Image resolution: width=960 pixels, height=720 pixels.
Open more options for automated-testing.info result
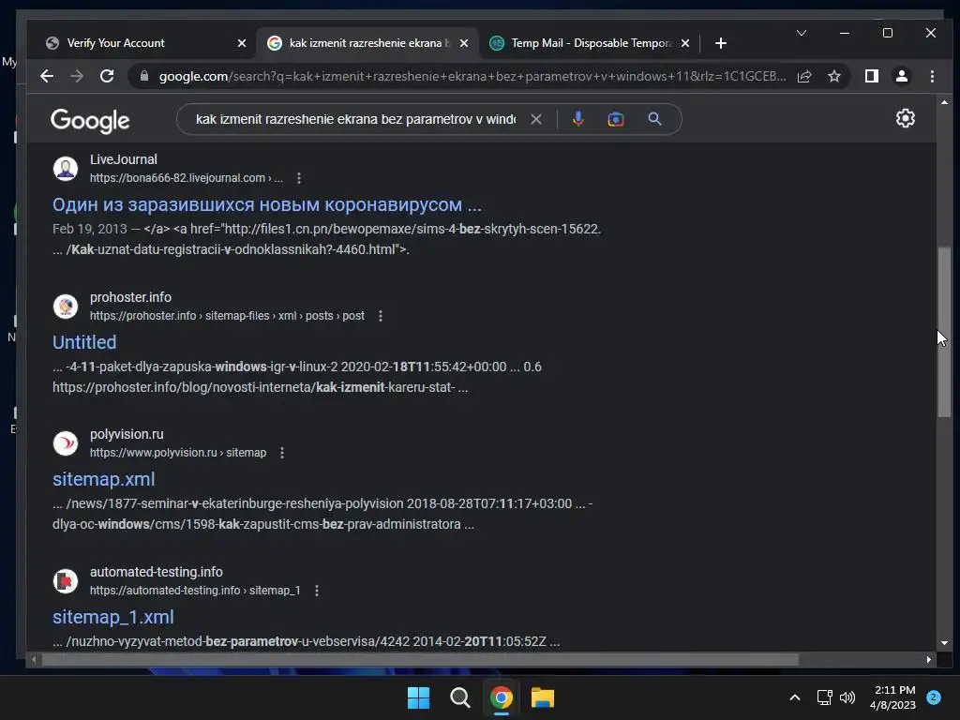point(317,591)
